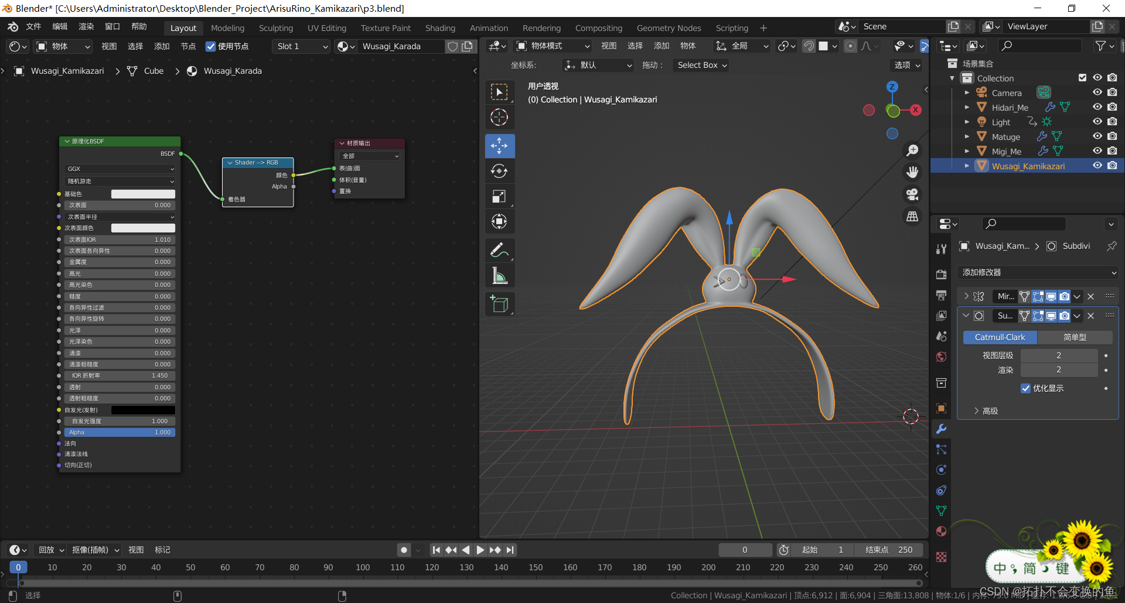Viewport: 1125px width, 603px height.
Task: Open the 全局 transform orientation dropdown
Action: pyautogui.click(x=742, y=46)
